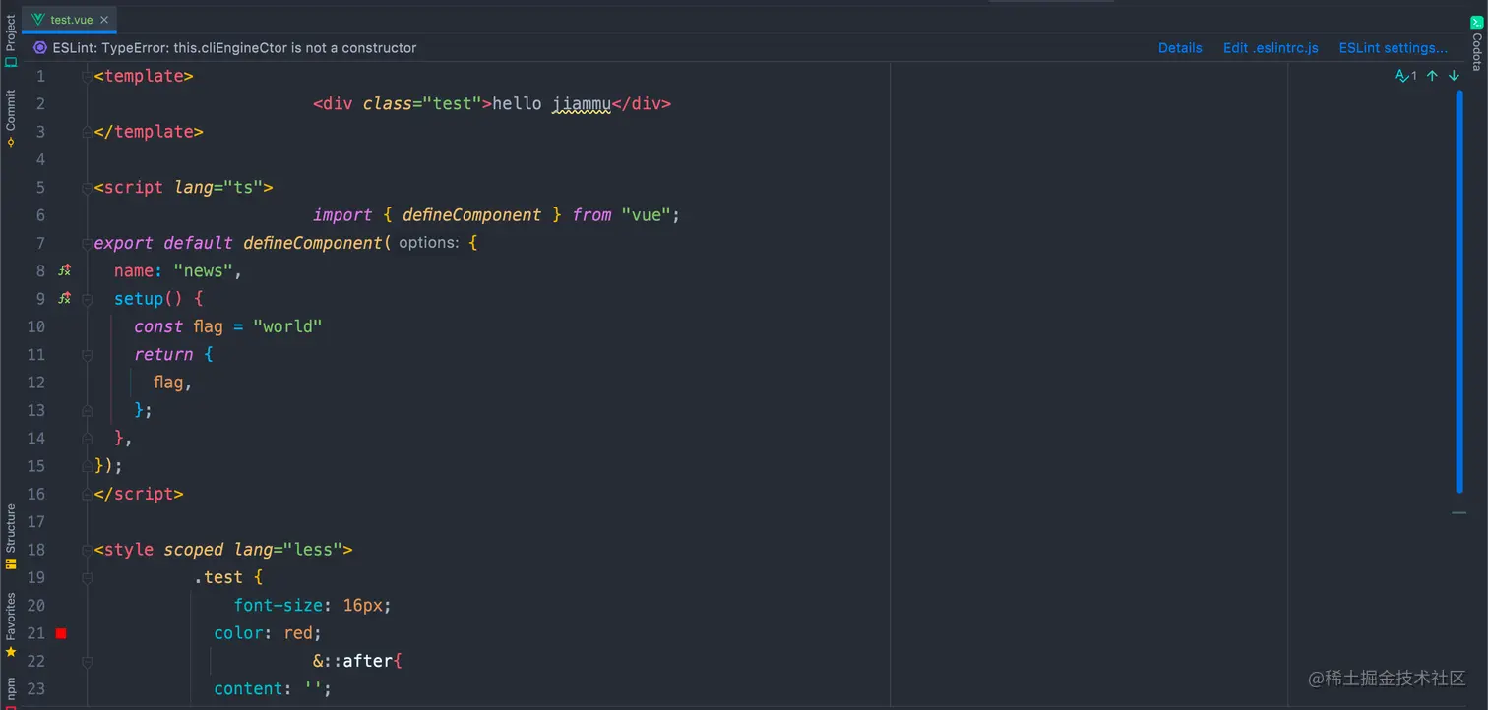This screenshot has height=710, width=1488.
Task: Place cursor on "world" string
Action: pyautogui.click(x=287, y=326)
